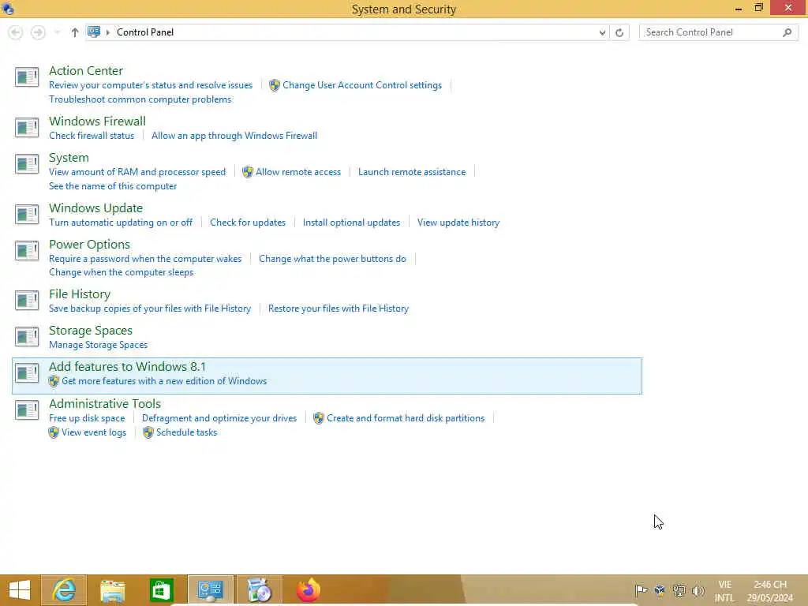Screen dimensions: 808x606
Task: Click Change User Account Control settings
Action: (361, 85)
